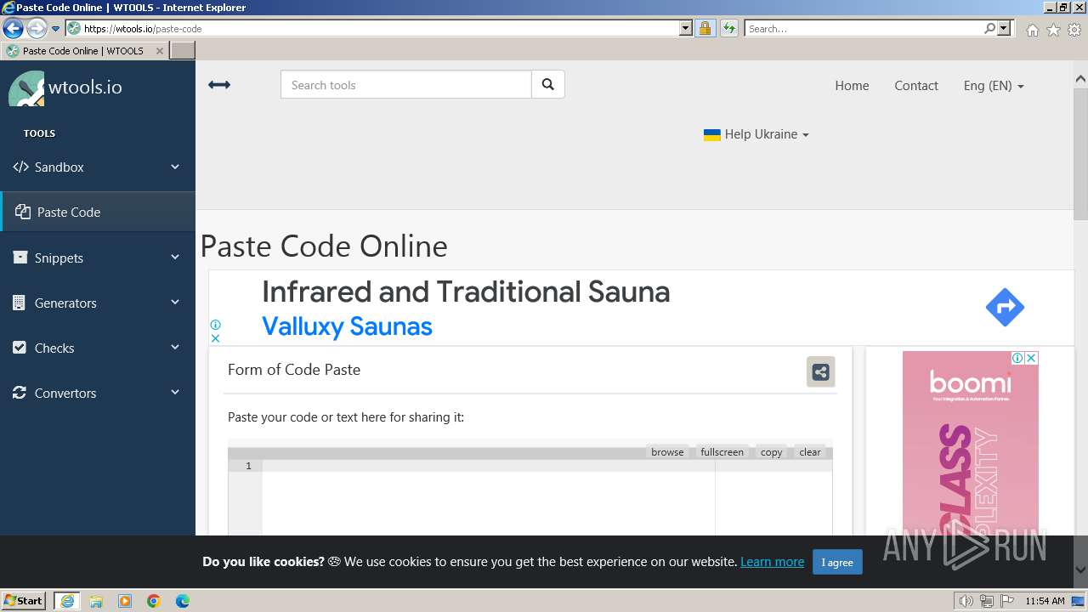Image resolution: width=1088 pixels, height=612 pixels.
Task: Expand the Snippets menu chevron
Action: point(175,257)
